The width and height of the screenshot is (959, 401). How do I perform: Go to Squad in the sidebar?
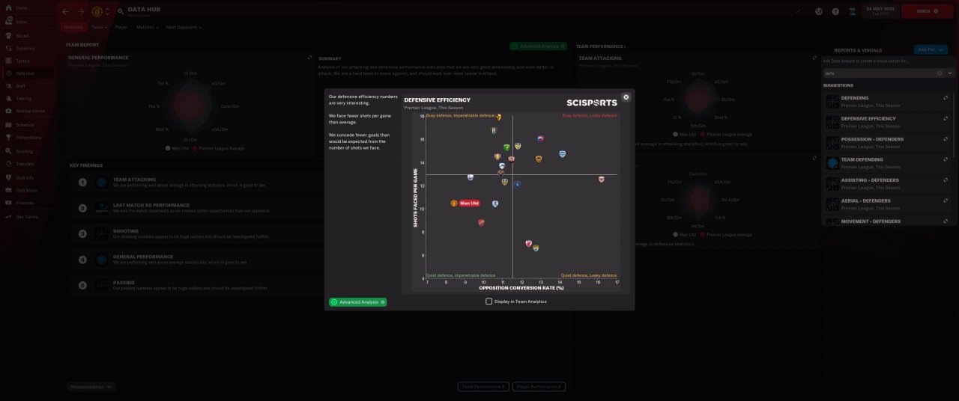coord(22,35)
